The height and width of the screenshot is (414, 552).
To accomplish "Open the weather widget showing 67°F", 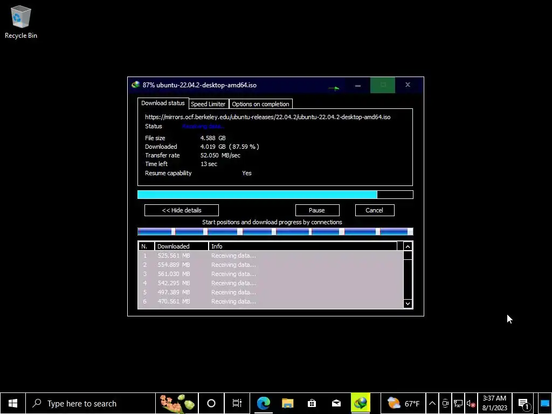I will pos(403,403).
